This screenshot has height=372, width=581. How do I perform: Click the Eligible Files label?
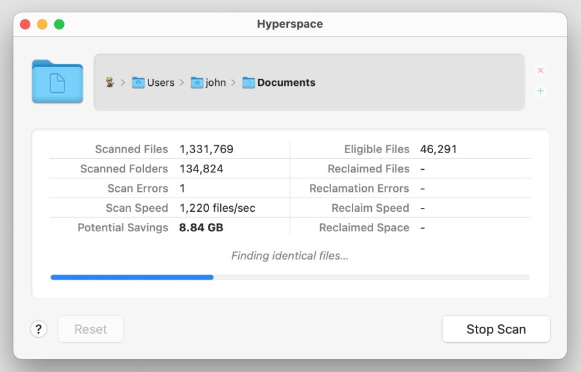(x=377, y=149)
